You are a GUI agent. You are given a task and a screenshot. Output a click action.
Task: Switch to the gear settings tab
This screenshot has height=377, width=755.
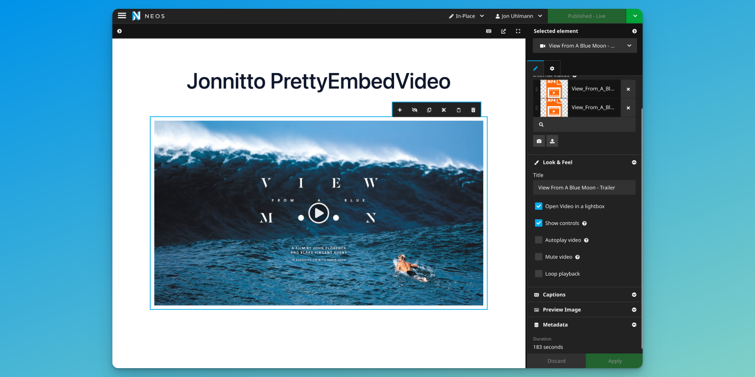coord(552,68)
